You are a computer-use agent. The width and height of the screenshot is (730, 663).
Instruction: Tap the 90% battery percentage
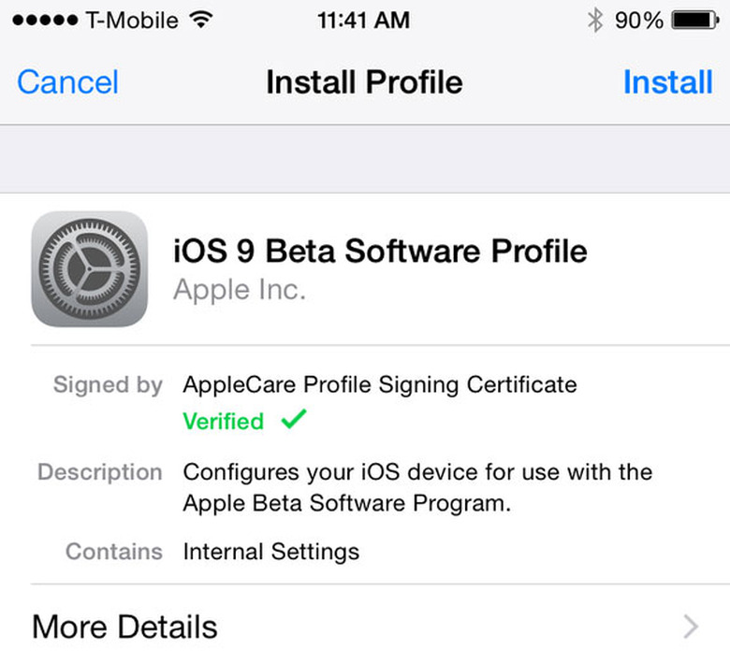[639, 21]
